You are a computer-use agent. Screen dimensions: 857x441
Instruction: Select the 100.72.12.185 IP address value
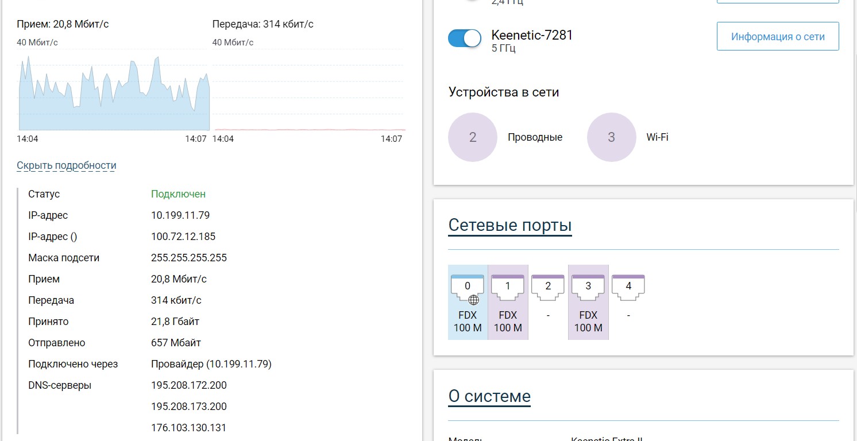(x=183, y=237)
